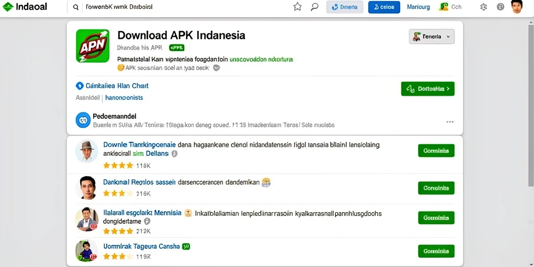534x267 pixels.
Task: Click the green APK badge next to subtitle
Action: pyautogui.click(x=177, y=47)
